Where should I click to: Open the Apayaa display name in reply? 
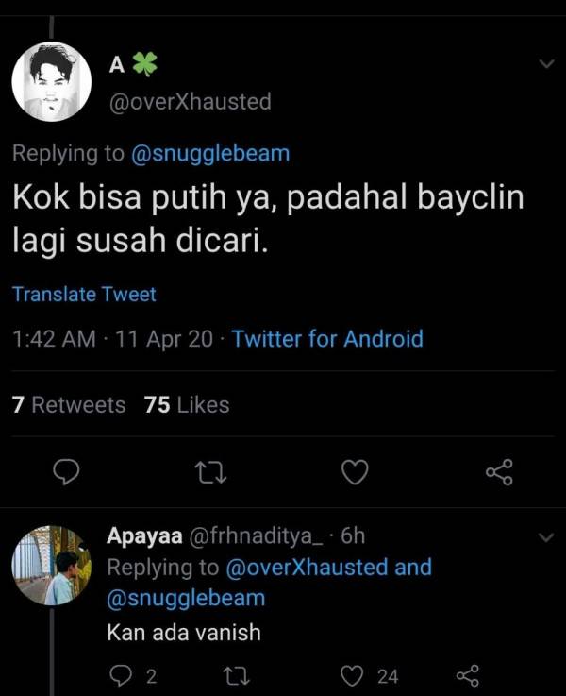[143, 536]
